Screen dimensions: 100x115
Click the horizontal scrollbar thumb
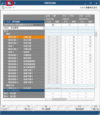[59, 99]
